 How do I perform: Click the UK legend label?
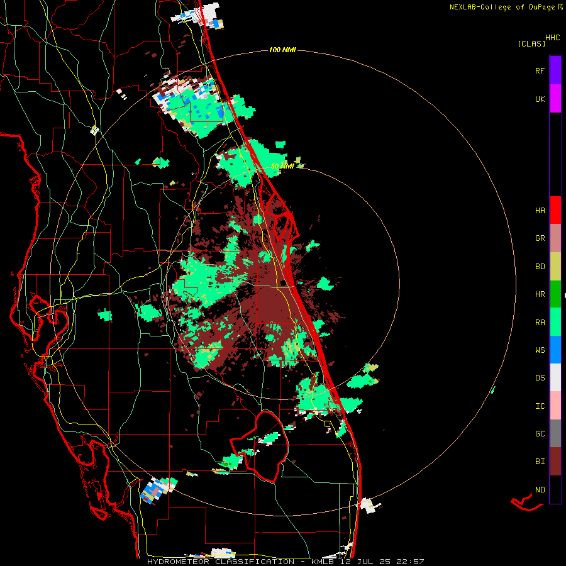click(x=540, y=99)
